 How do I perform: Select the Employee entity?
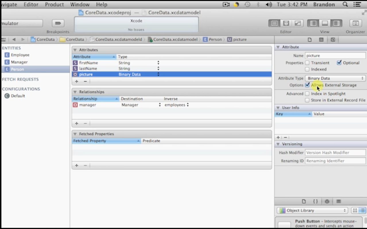point(20,55)
